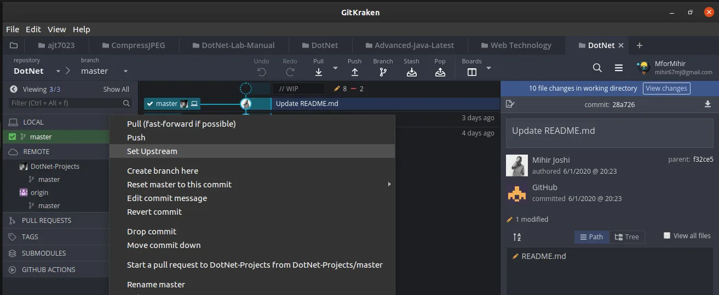Click the GitHub committer avatar
The image size is (719, 295).
point(516,193)
